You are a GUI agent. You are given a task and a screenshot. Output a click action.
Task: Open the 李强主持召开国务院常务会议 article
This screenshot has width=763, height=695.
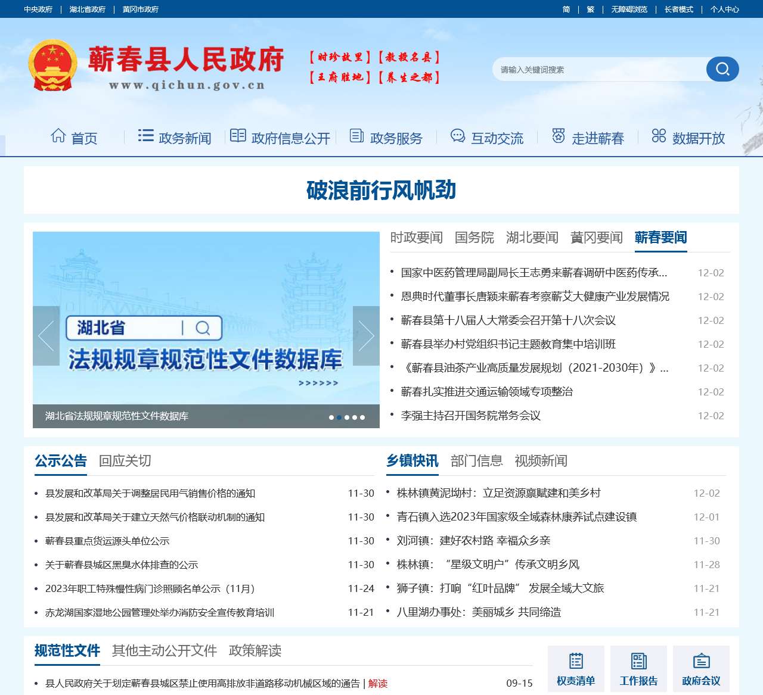[x=470, y=416]
